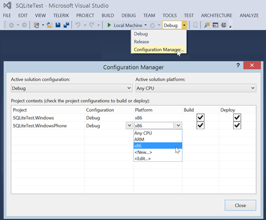266x220 pixels.
Task: Open the PROJECT menu
Action: 85,15
